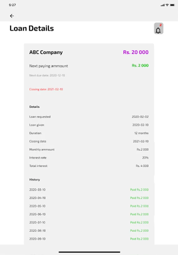Image resolution: width=178 pixels, height=255 pixels.
Task: Open the Closing date 2021-02-10 warning
Action: [x=46, y=89]
